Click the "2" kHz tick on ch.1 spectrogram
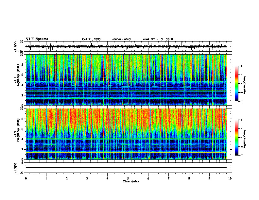This screenshot has width=259, height=200. tap(23, 95)
